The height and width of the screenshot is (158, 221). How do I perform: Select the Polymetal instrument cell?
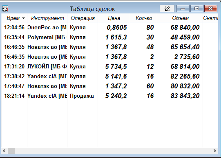[47, 37]
